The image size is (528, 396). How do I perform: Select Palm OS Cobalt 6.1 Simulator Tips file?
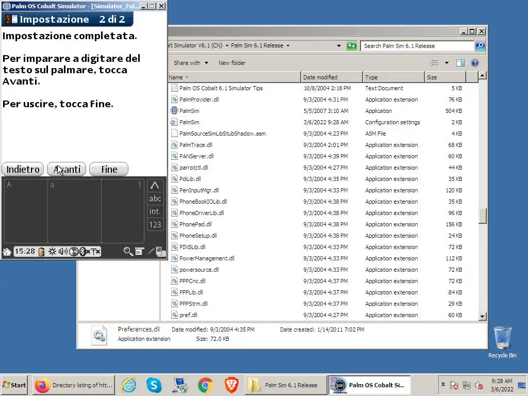click(221, 88)
